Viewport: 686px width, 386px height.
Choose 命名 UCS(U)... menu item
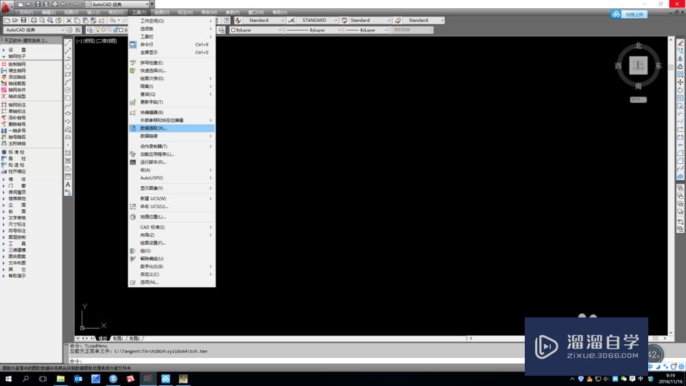(x=171, y=206)
